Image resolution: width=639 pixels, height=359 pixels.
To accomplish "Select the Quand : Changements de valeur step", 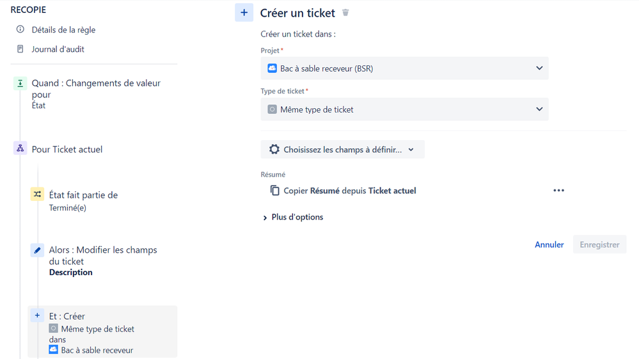I will (x=95, y=93).
